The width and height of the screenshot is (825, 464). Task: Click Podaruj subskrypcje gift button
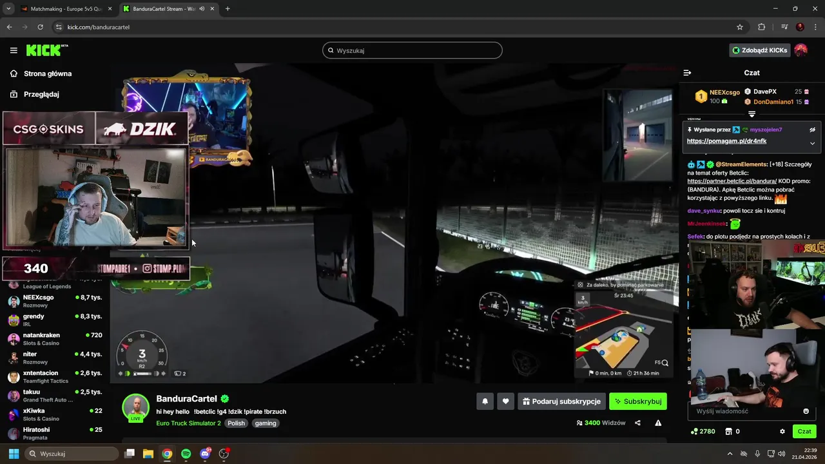(561, 401)
